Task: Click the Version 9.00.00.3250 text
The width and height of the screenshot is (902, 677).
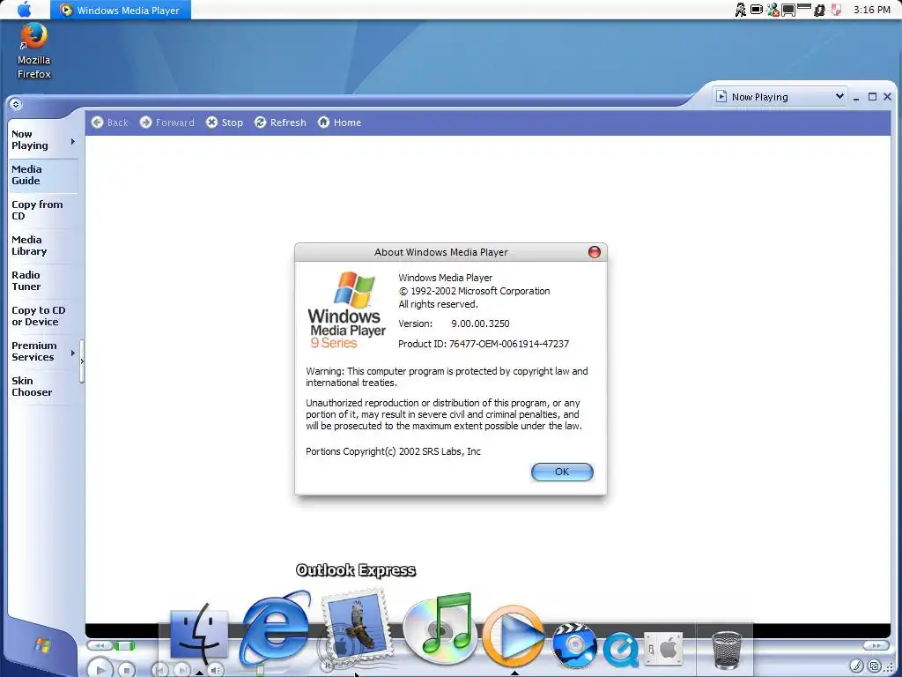Action: [454, 324]
